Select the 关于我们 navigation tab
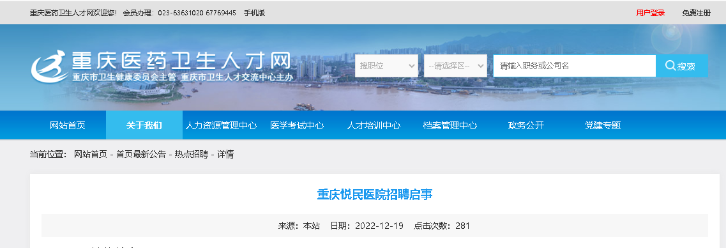This screenshot has width=726, height=248. pos(144,125)
